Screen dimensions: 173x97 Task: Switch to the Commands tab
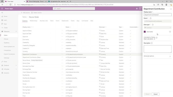(x=85, y=21)
